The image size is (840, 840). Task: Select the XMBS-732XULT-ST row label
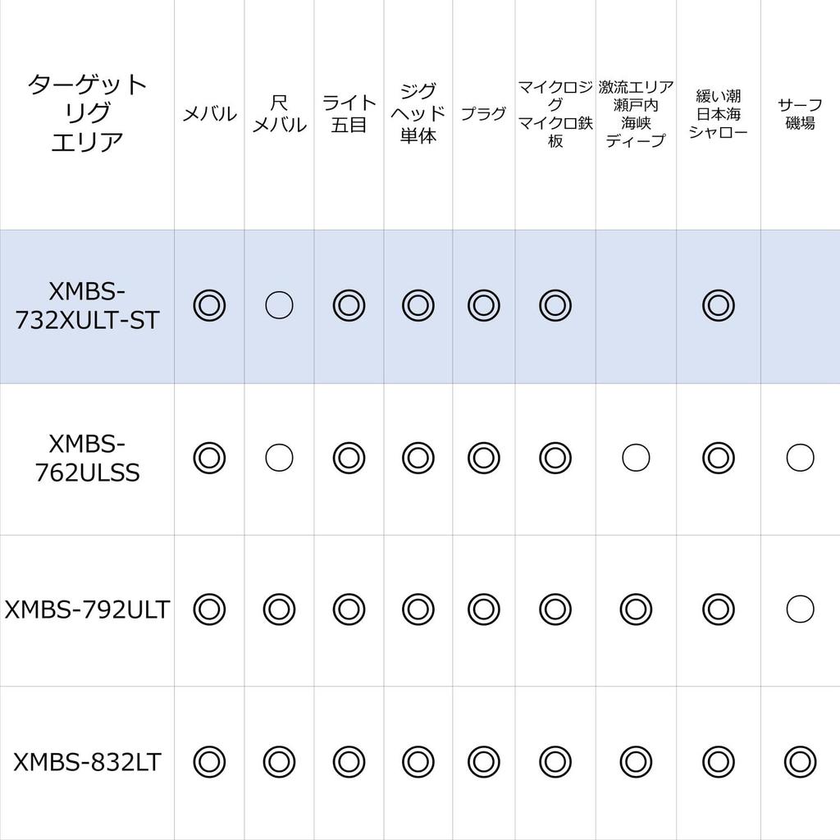(87, 305)
